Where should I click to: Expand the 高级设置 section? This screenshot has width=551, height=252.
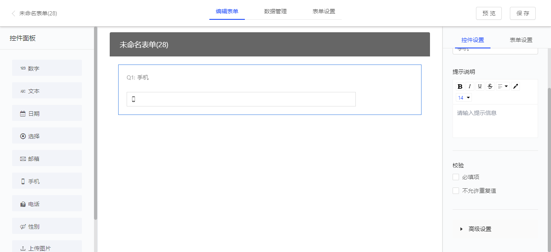tap(480, 229)
